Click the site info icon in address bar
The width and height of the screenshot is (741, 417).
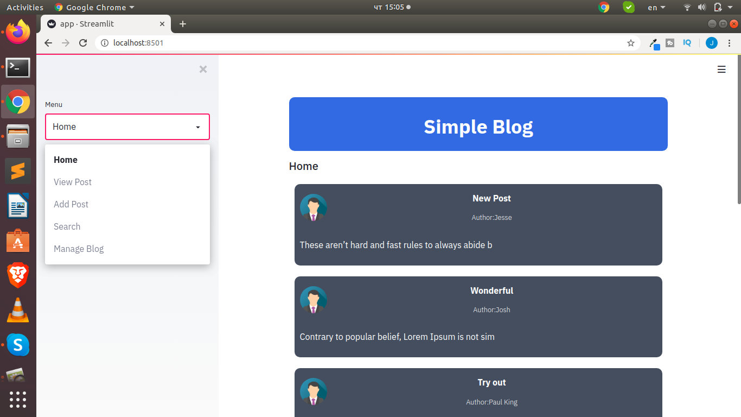tap(105, 43)
